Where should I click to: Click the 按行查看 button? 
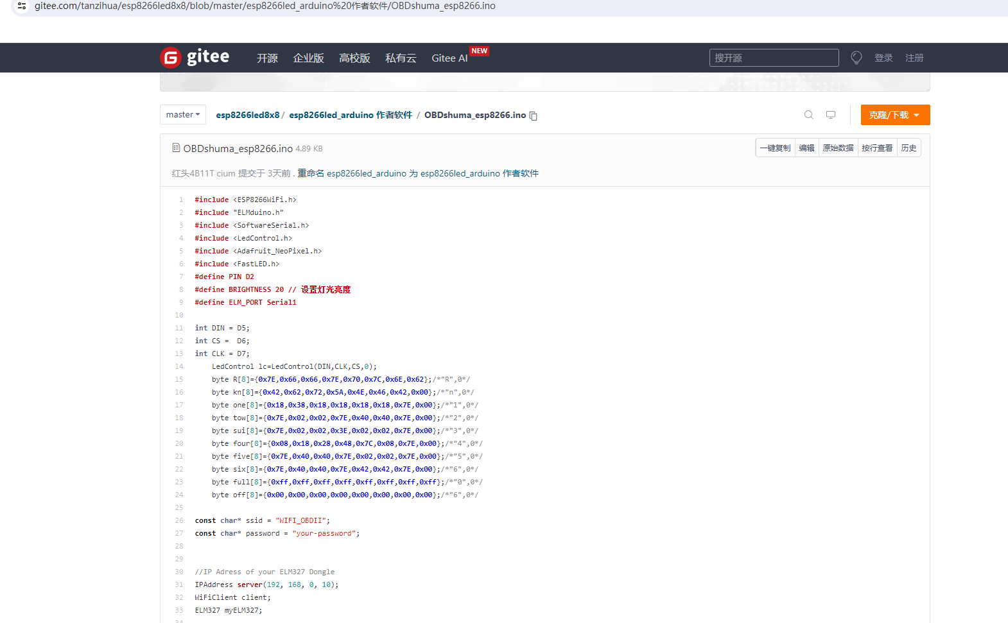pos(877,148)
